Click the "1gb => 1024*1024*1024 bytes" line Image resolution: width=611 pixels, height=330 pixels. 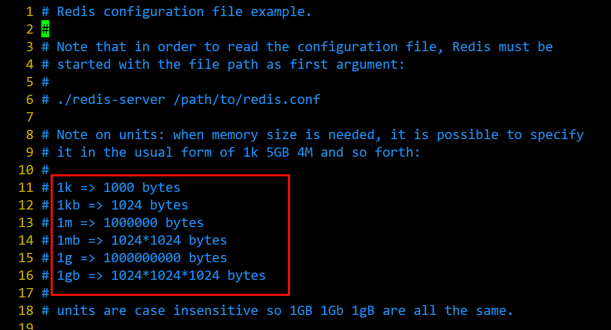(161, 276)
